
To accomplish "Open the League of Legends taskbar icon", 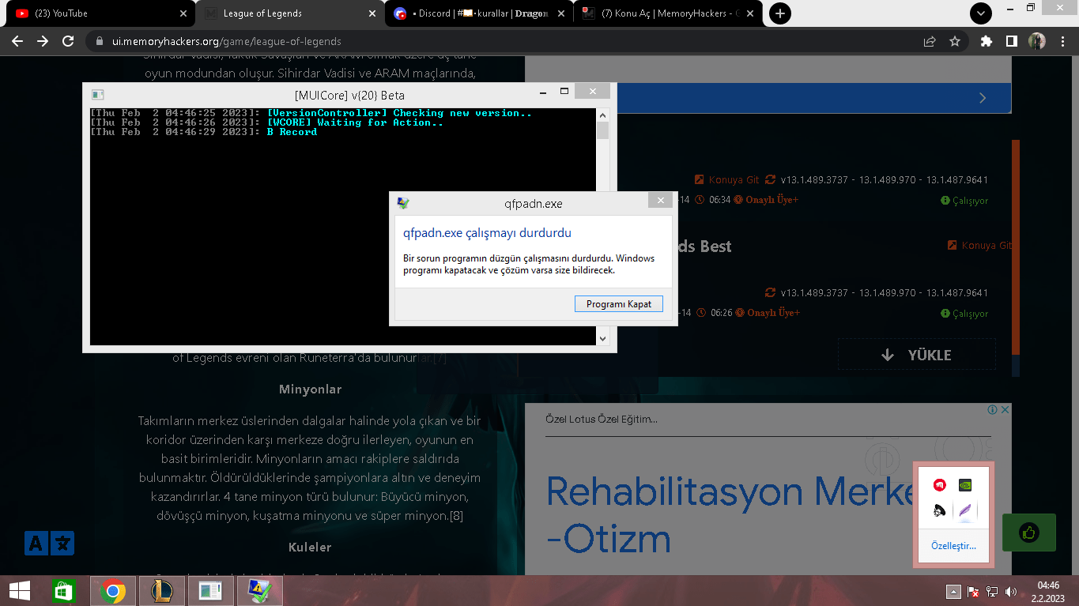I will 162,591.
